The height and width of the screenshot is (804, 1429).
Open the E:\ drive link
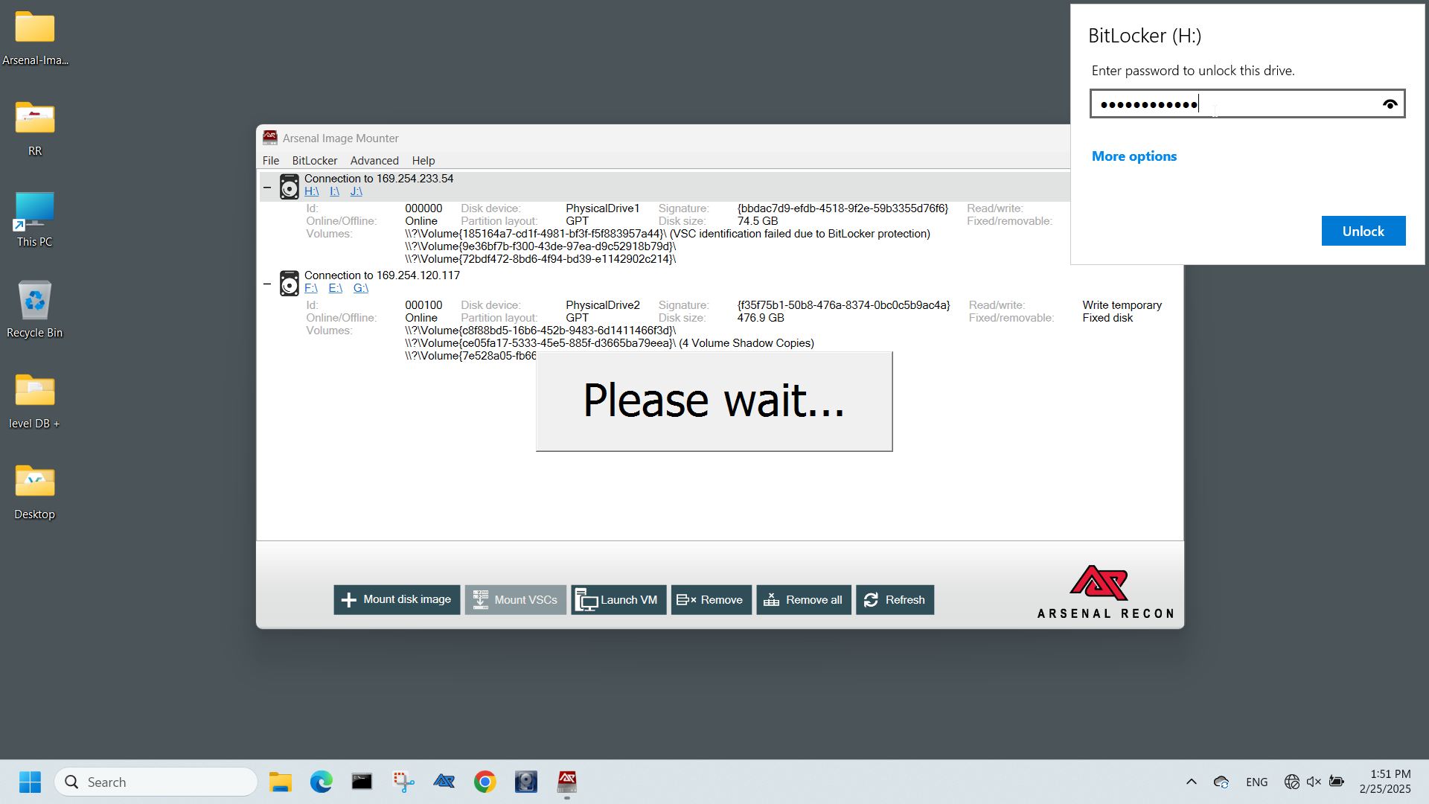(335, 288)
